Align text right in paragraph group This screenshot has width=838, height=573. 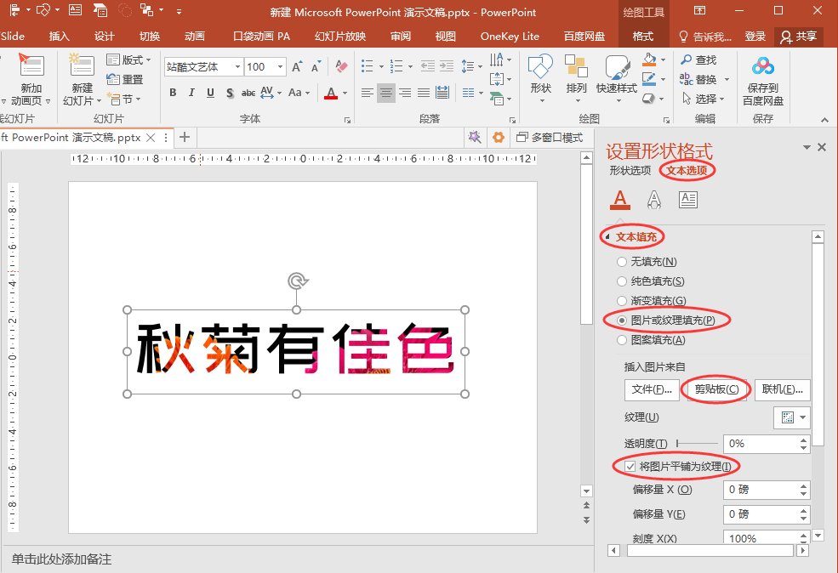(405, 93)
